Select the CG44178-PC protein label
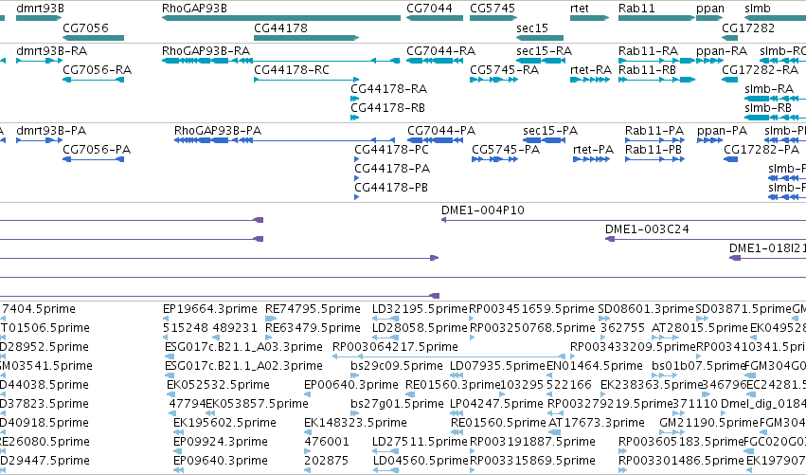 (x=392, y=150)
